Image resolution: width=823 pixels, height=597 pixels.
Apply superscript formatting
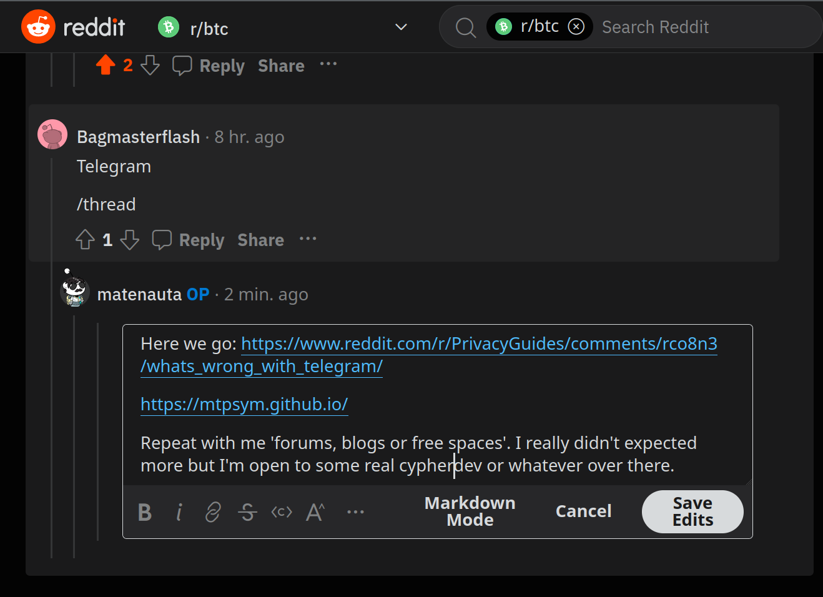click(315, 512)
